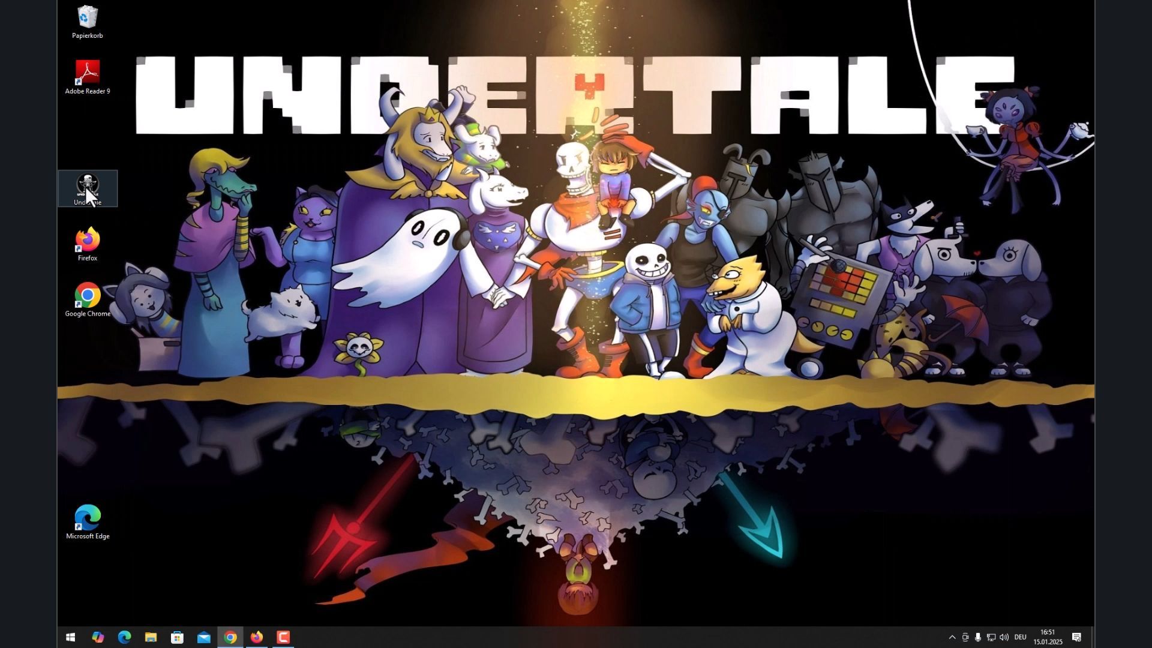1152x648 pixels.
Task: Switch to Google Chrome in the taskbar
Action: click(x=230, y=637)
